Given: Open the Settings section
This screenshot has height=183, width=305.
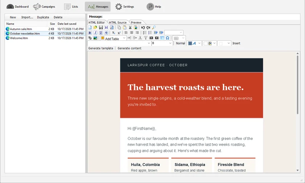Looking at the screenshot, I should tap(125, 6).
